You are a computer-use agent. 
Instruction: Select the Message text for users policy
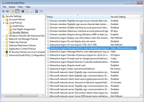[80, 48]
